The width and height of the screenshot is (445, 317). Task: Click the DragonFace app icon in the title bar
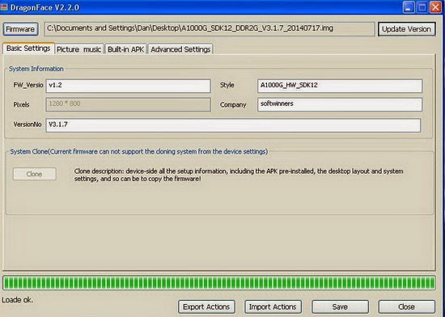coord(4,6)
